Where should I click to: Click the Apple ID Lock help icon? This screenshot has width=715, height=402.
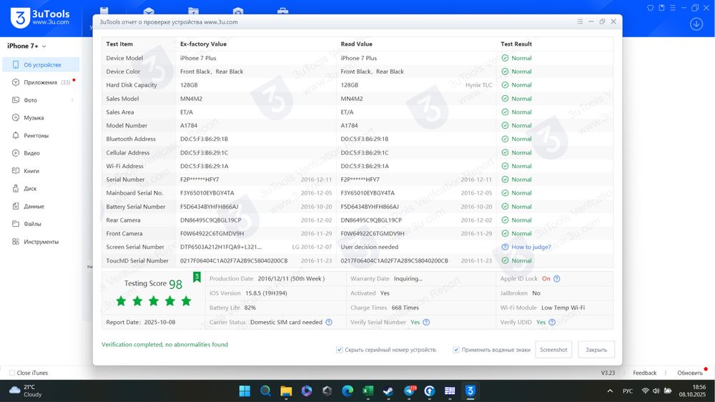point(556,279)
